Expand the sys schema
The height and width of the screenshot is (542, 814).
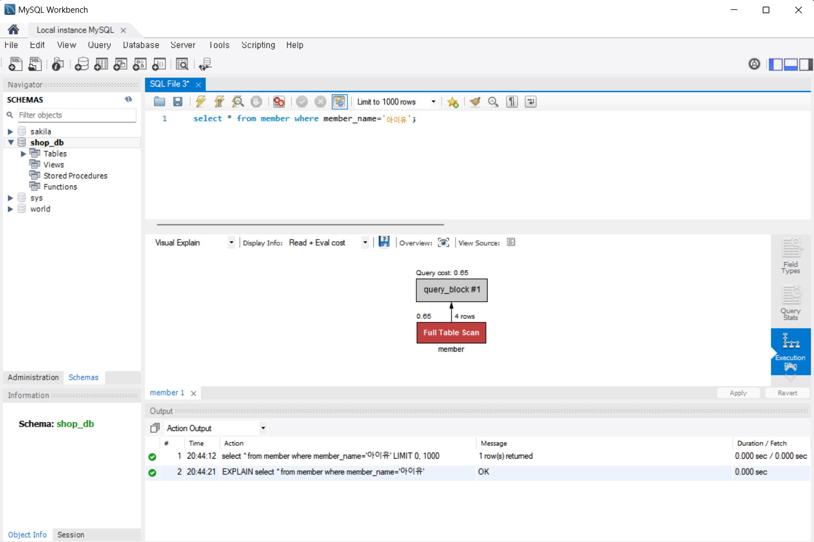click(10, 198)
